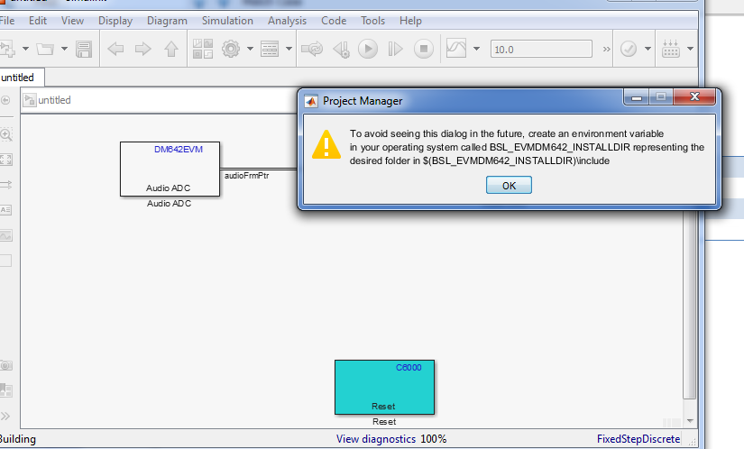The height and width of the screenshot is (449, 744).
Task: Select the untitled model tab
Action: 21,78
